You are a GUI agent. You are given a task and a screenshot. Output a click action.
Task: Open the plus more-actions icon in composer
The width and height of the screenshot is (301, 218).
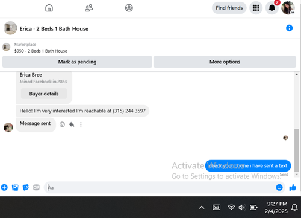[x=4, y=187]
